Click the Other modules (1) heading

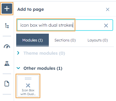coord(43,68)
